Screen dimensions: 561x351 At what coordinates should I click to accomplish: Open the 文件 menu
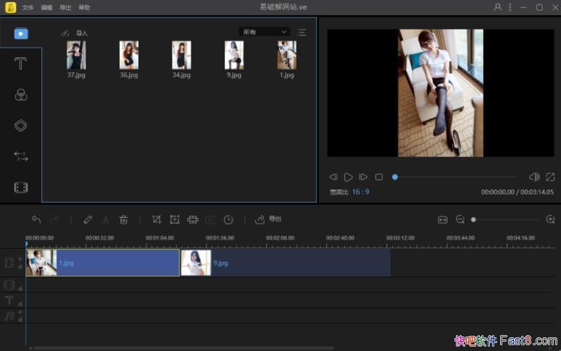click(x=28, y=7)
